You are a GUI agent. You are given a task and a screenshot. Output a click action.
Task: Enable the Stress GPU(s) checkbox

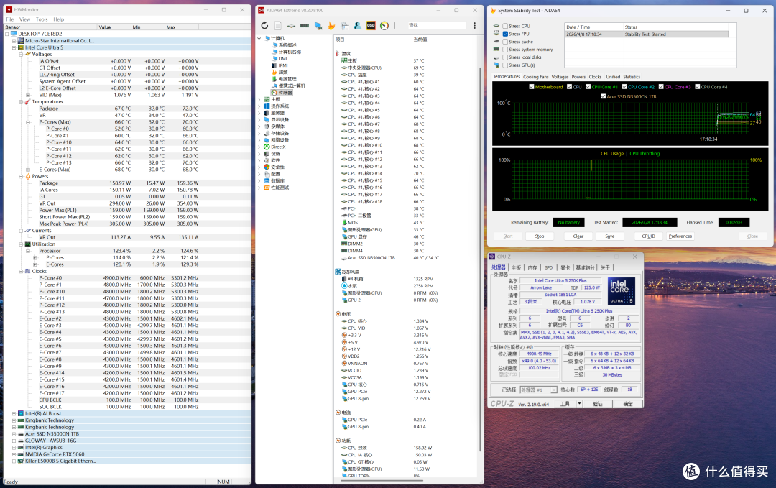click(505, 65)
